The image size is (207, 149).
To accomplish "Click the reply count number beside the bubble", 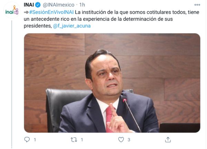I will [x=35, y=140].
